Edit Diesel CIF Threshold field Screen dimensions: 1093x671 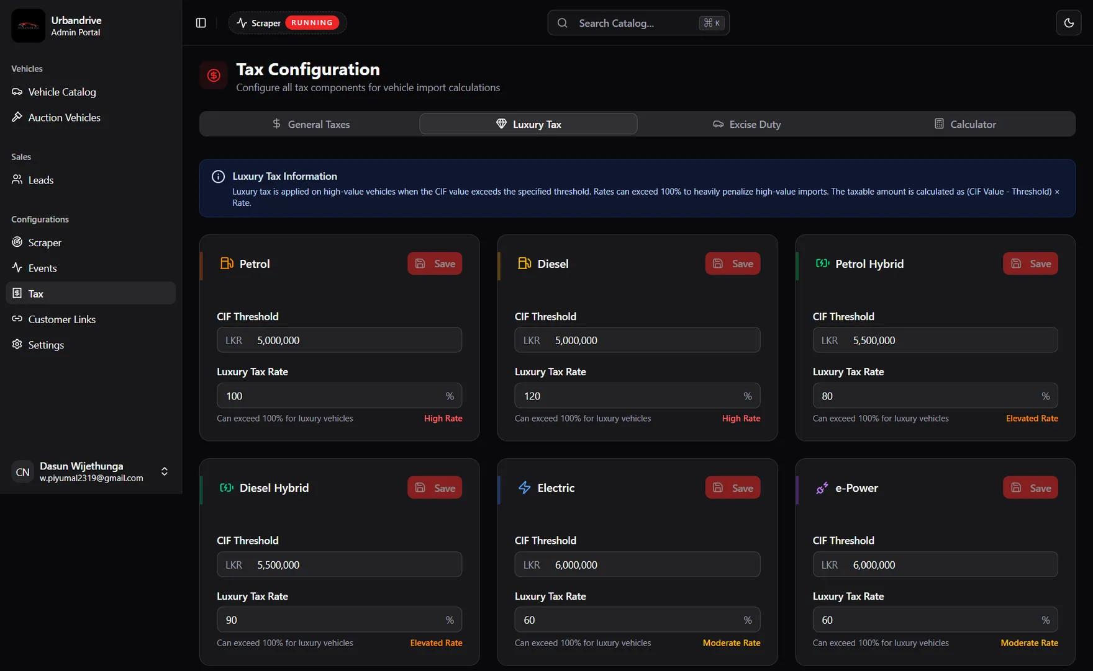637,340
